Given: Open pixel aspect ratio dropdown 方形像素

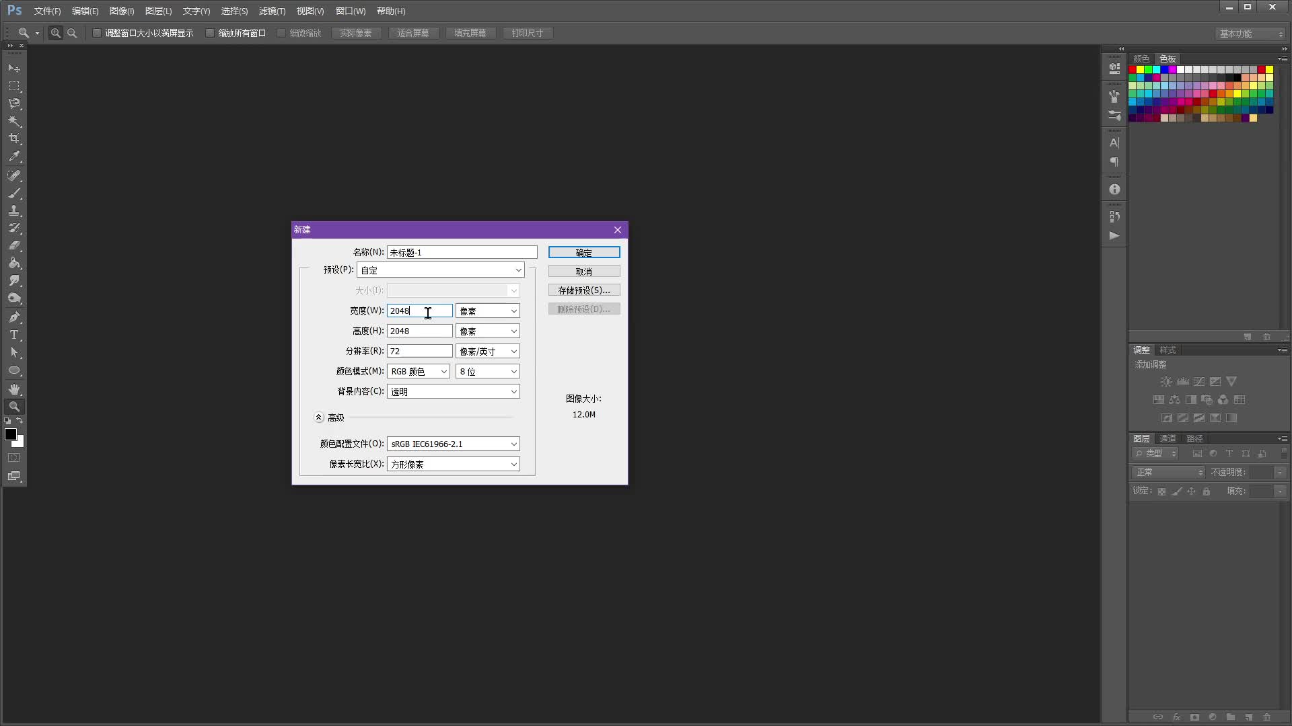Looking at the screenshot, I should (454, 464).
